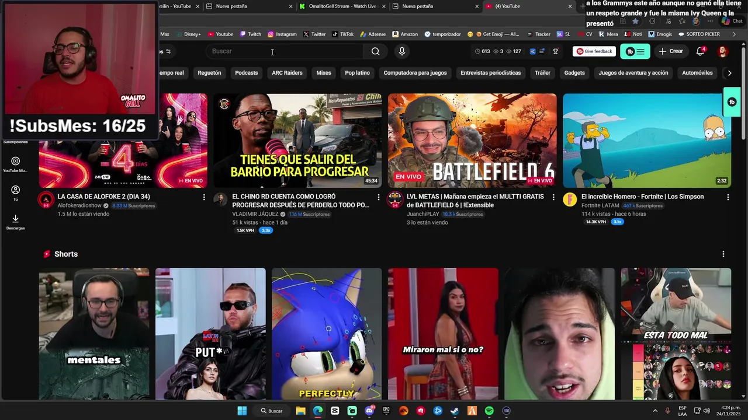
Task: Click the YouTube Buscar search field
Action: point(285,51)
